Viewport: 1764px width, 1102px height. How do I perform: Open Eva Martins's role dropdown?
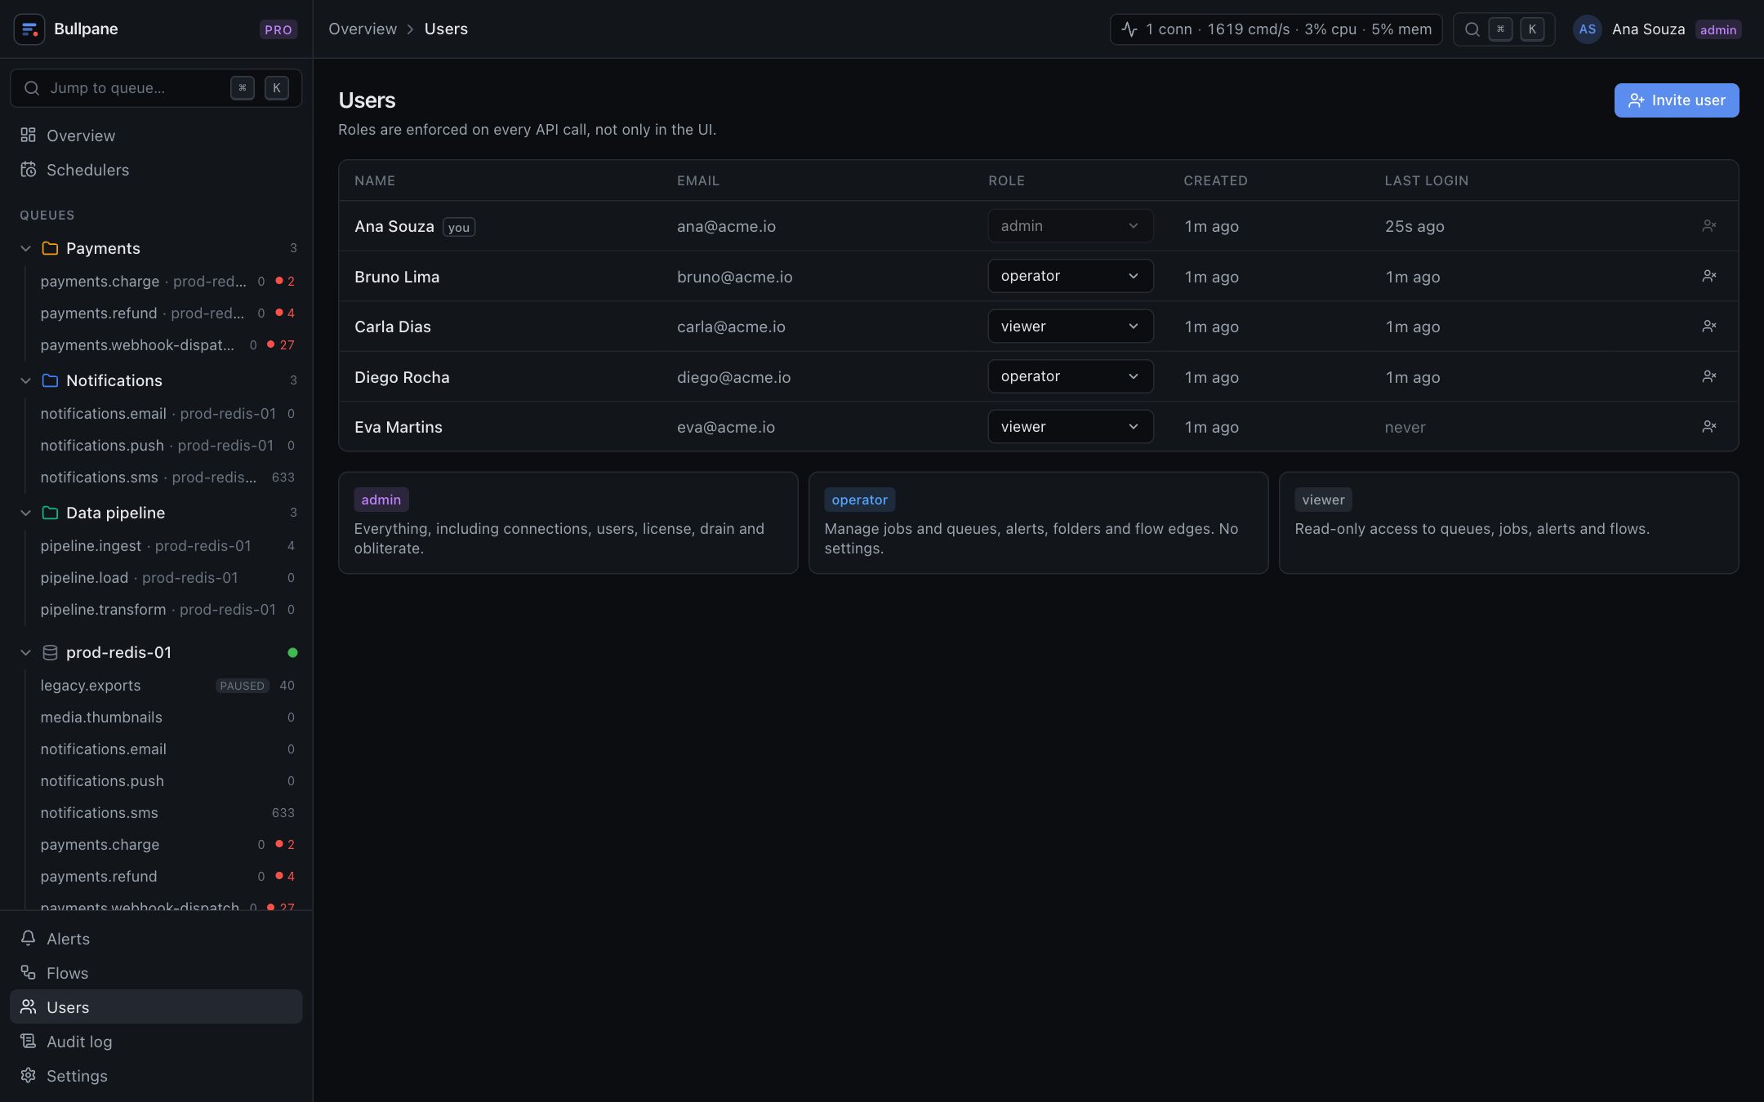[x=1070, y=427]
